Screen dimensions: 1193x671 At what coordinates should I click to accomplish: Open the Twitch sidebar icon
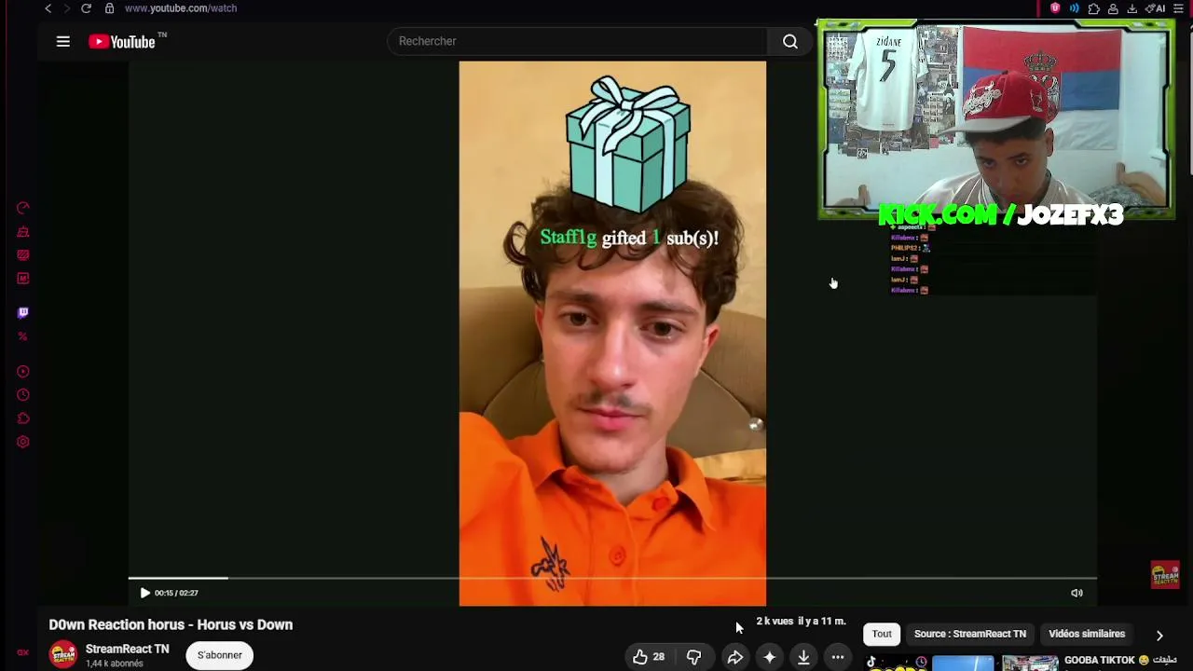23,312
